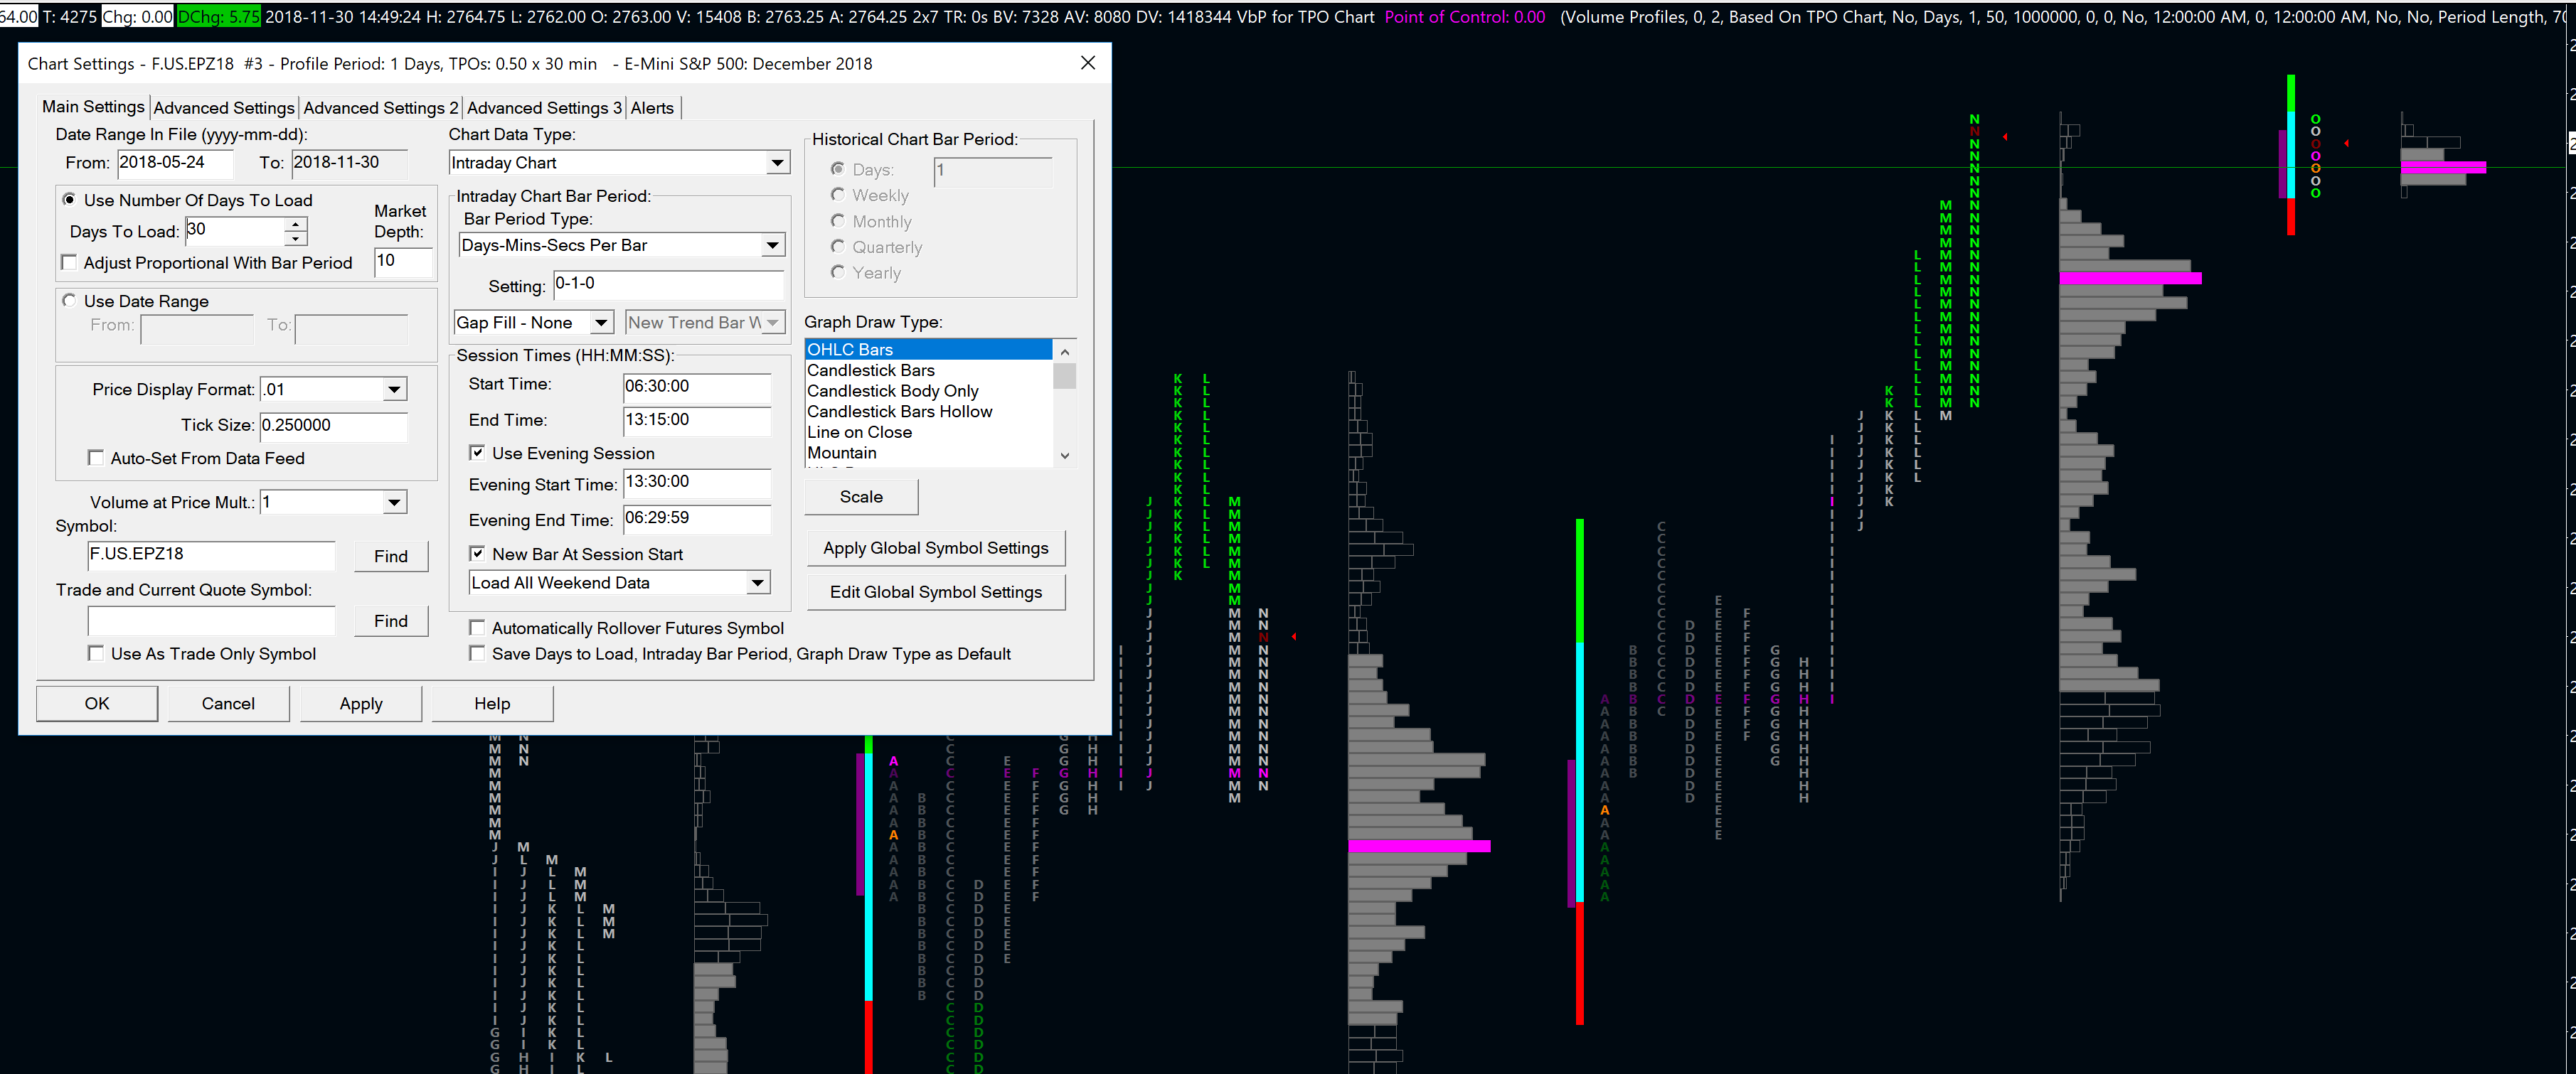Open the Advanced Settings 3 tab
The image size is (2576, 1074).
(544, 108)
